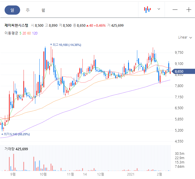Click the current price tag 8,650
This screenshot has width=195, height=179.
183,72
